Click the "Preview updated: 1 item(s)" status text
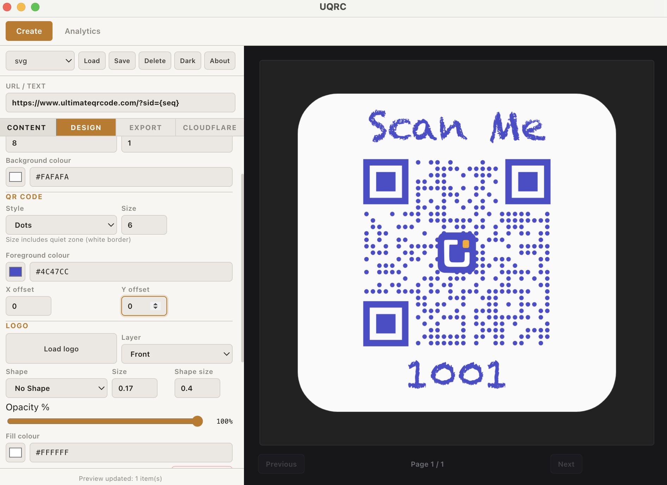The height and width of the screenshot is (485, 667). [x=121, y=478]
